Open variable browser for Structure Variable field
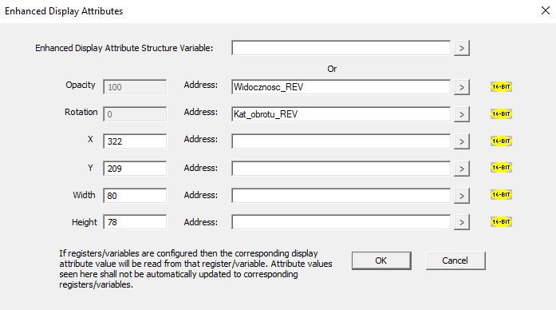Image resolution: width=556 pixels, height=310 pixels. [x=462, y=48]
